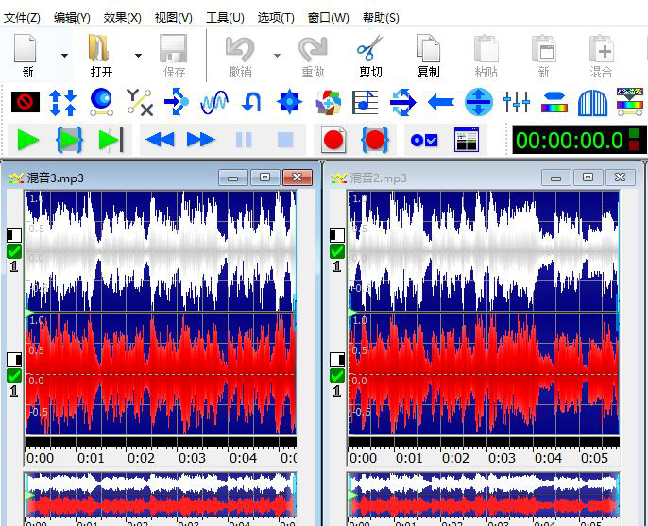Image resolution: width=648 pixels, height=526 pixels.
Task: Open the 文件(Z) menu
Action: (22, 18)
